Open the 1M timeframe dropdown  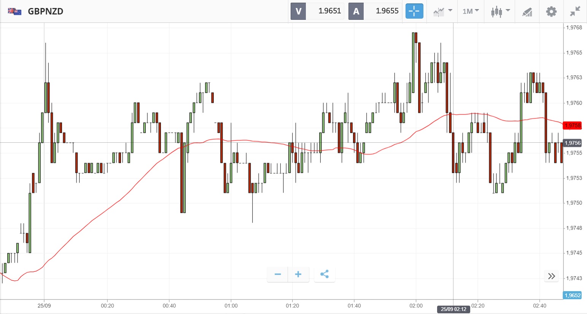(x=471, y=11)
